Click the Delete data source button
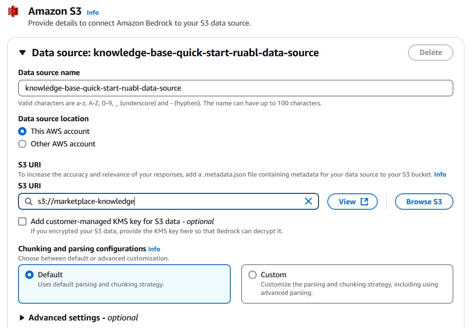The height and width of the screenshot is (328, 474). 430,52
